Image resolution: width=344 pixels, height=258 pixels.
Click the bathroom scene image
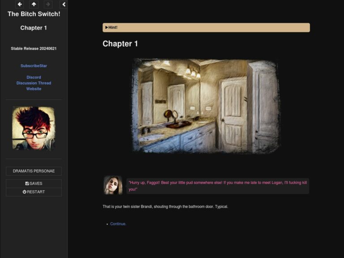206,106
